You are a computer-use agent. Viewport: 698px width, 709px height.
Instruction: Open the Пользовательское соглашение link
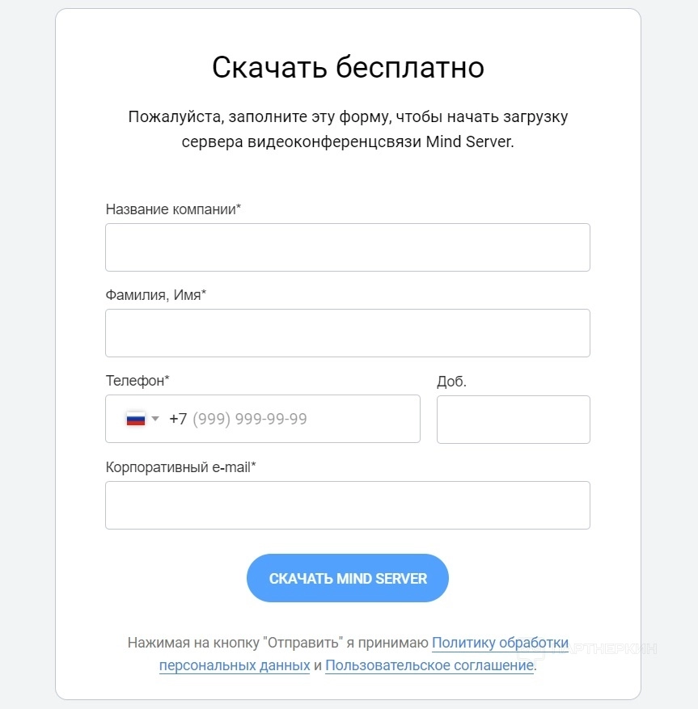coord(429,666)
